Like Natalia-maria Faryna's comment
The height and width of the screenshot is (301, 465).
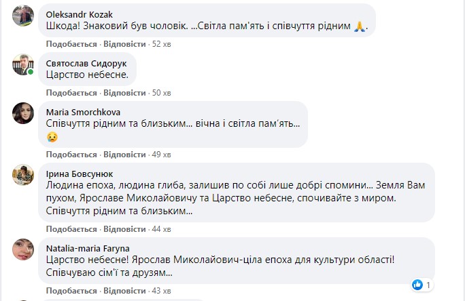(x=71, y=291)
